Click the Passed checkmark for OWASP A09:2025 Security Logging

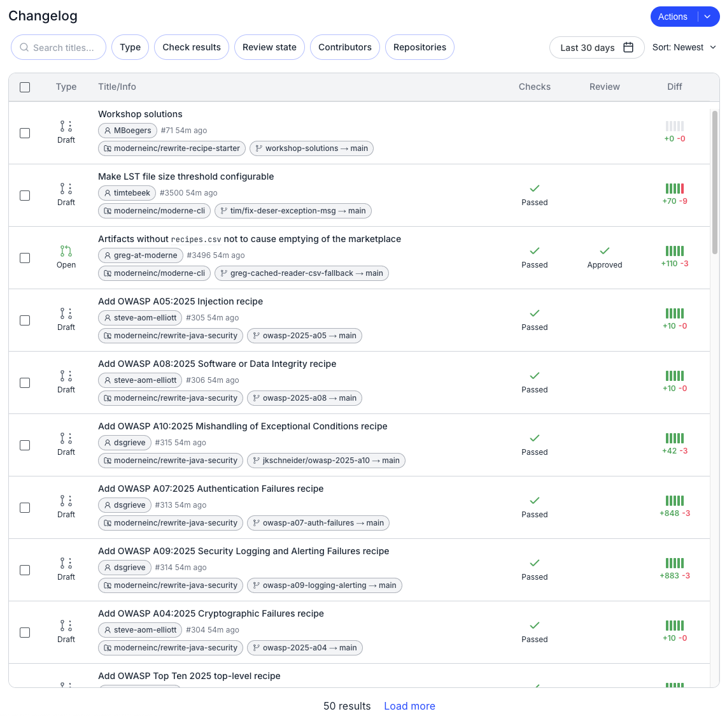pyautogui.click(x=535, y=563)
